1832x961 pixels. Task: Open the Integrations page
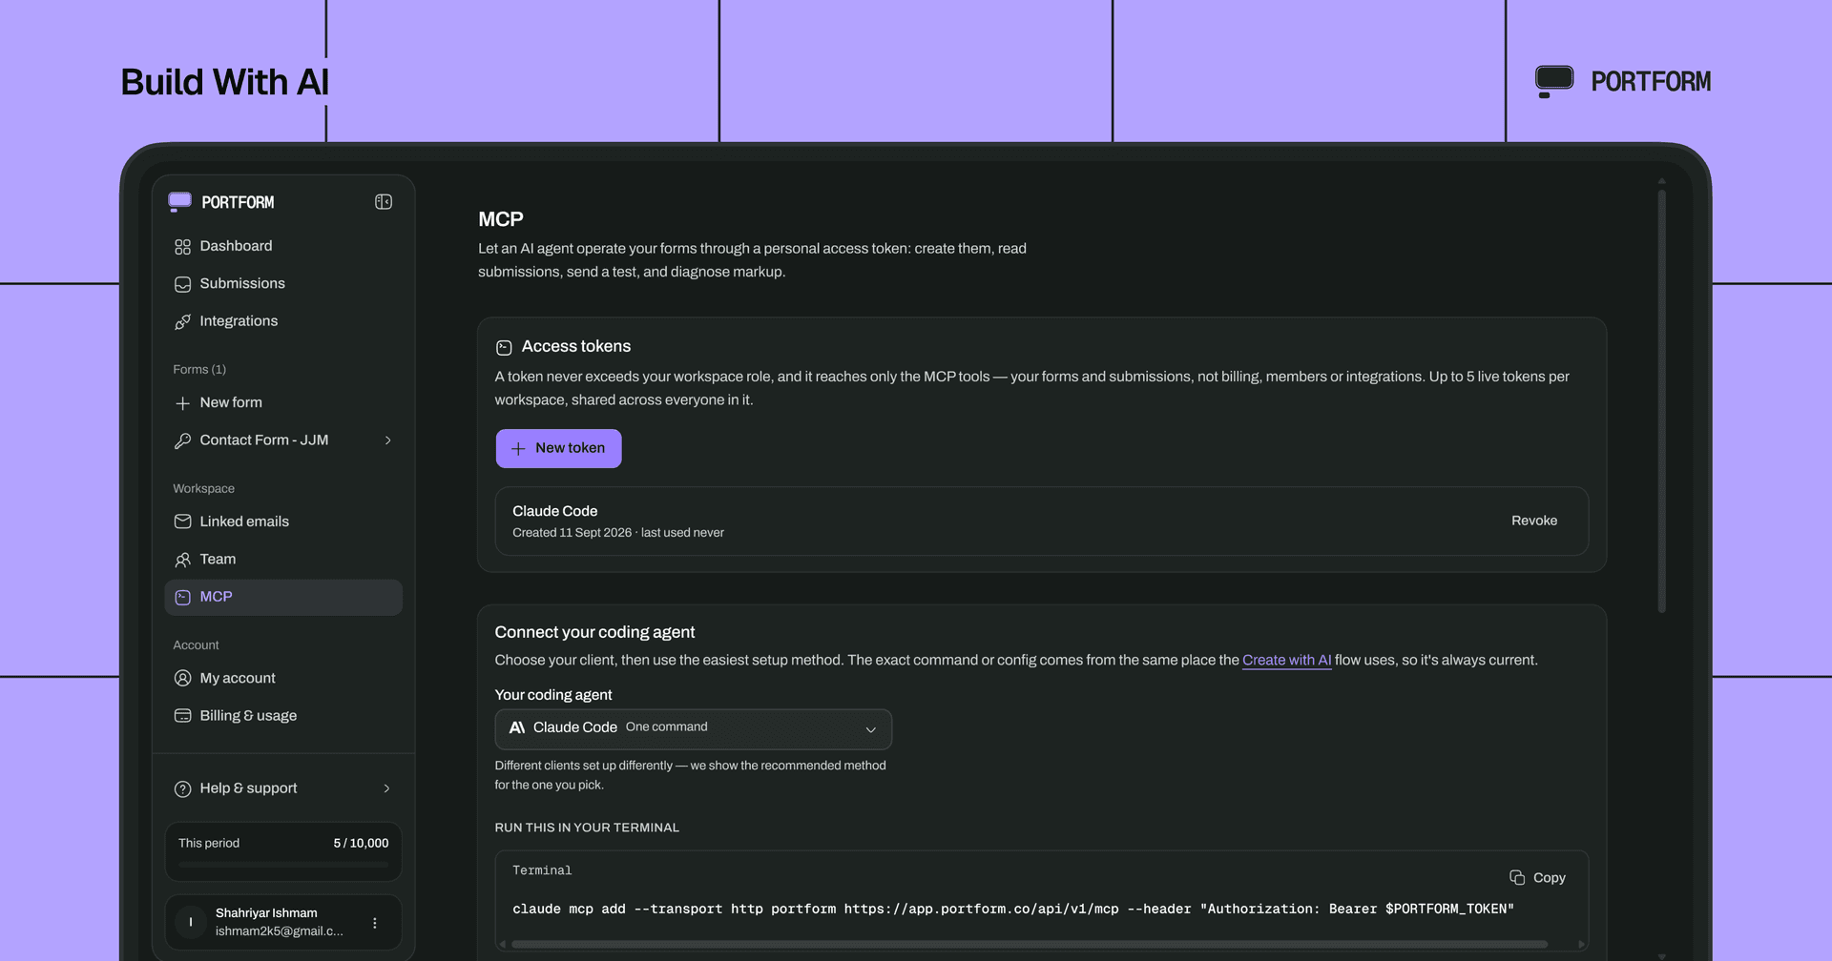coord(283,321)
